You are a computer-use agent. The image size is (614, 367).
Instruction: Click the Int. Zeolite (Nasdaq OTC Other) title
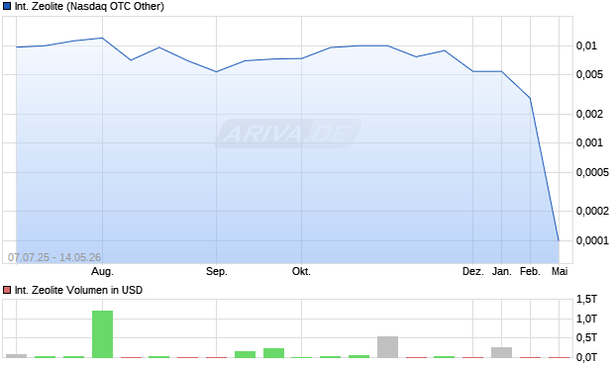coord(89,6)
